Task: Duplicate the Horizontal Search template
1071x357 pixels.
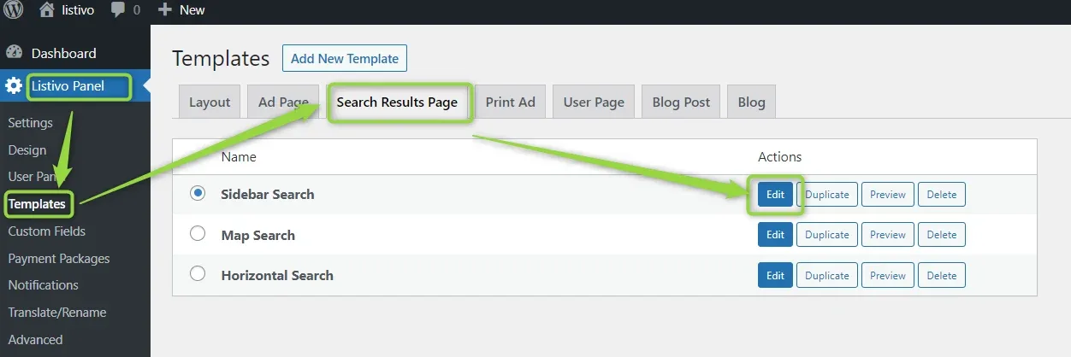Action: [x=827, y=275]
